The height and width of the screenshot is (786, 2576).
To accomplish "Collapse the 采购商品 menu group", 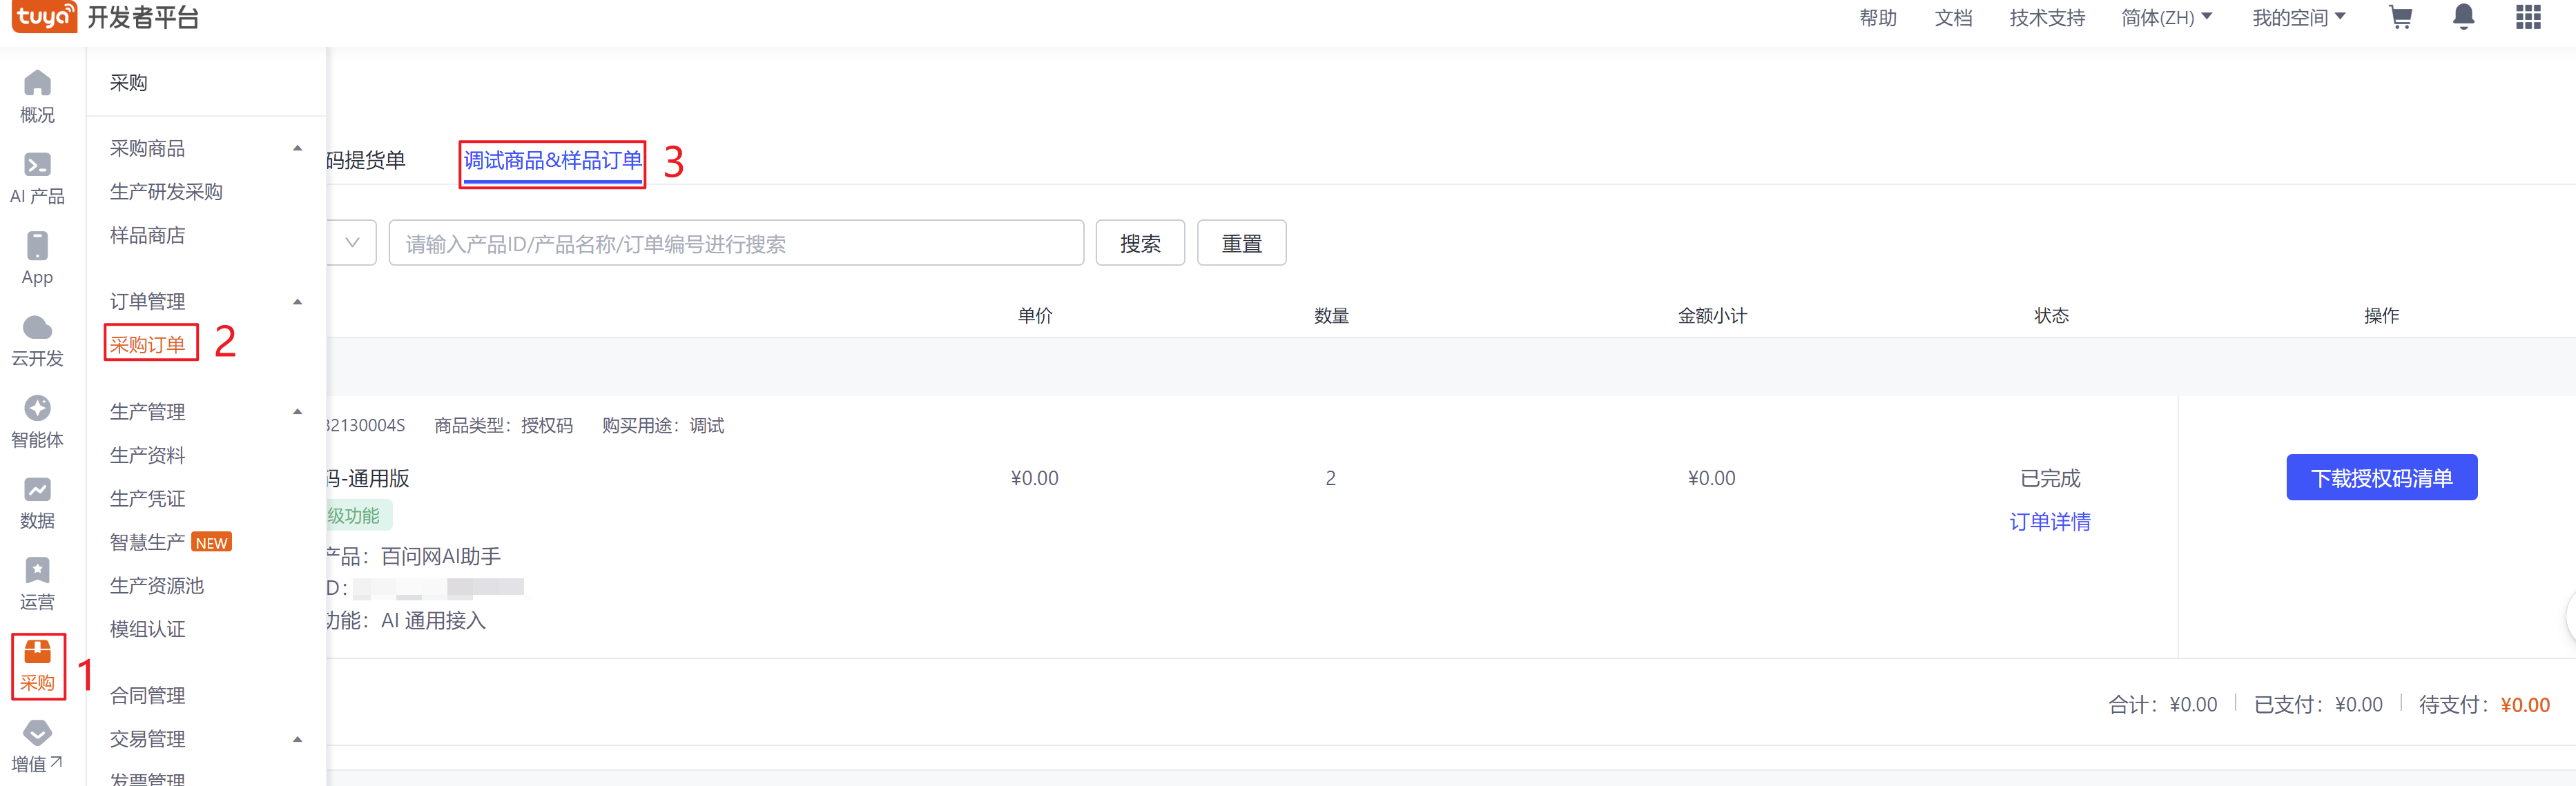I will click(x=297, y=148).
